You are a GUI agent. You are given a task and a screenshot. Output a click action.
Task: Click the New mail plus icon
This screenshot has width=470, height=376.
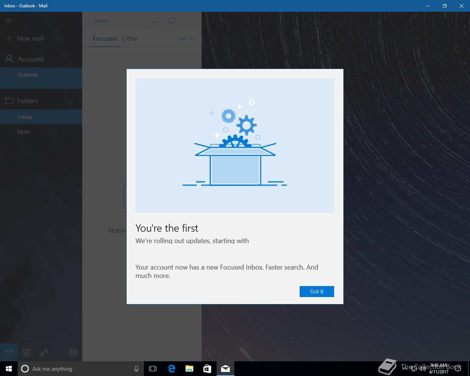[x=9, y=38]
